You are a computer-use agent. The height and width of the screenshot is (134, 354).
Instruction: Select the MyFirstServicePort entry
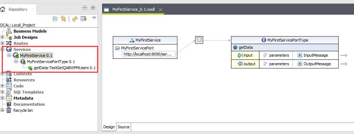(138, 48)
